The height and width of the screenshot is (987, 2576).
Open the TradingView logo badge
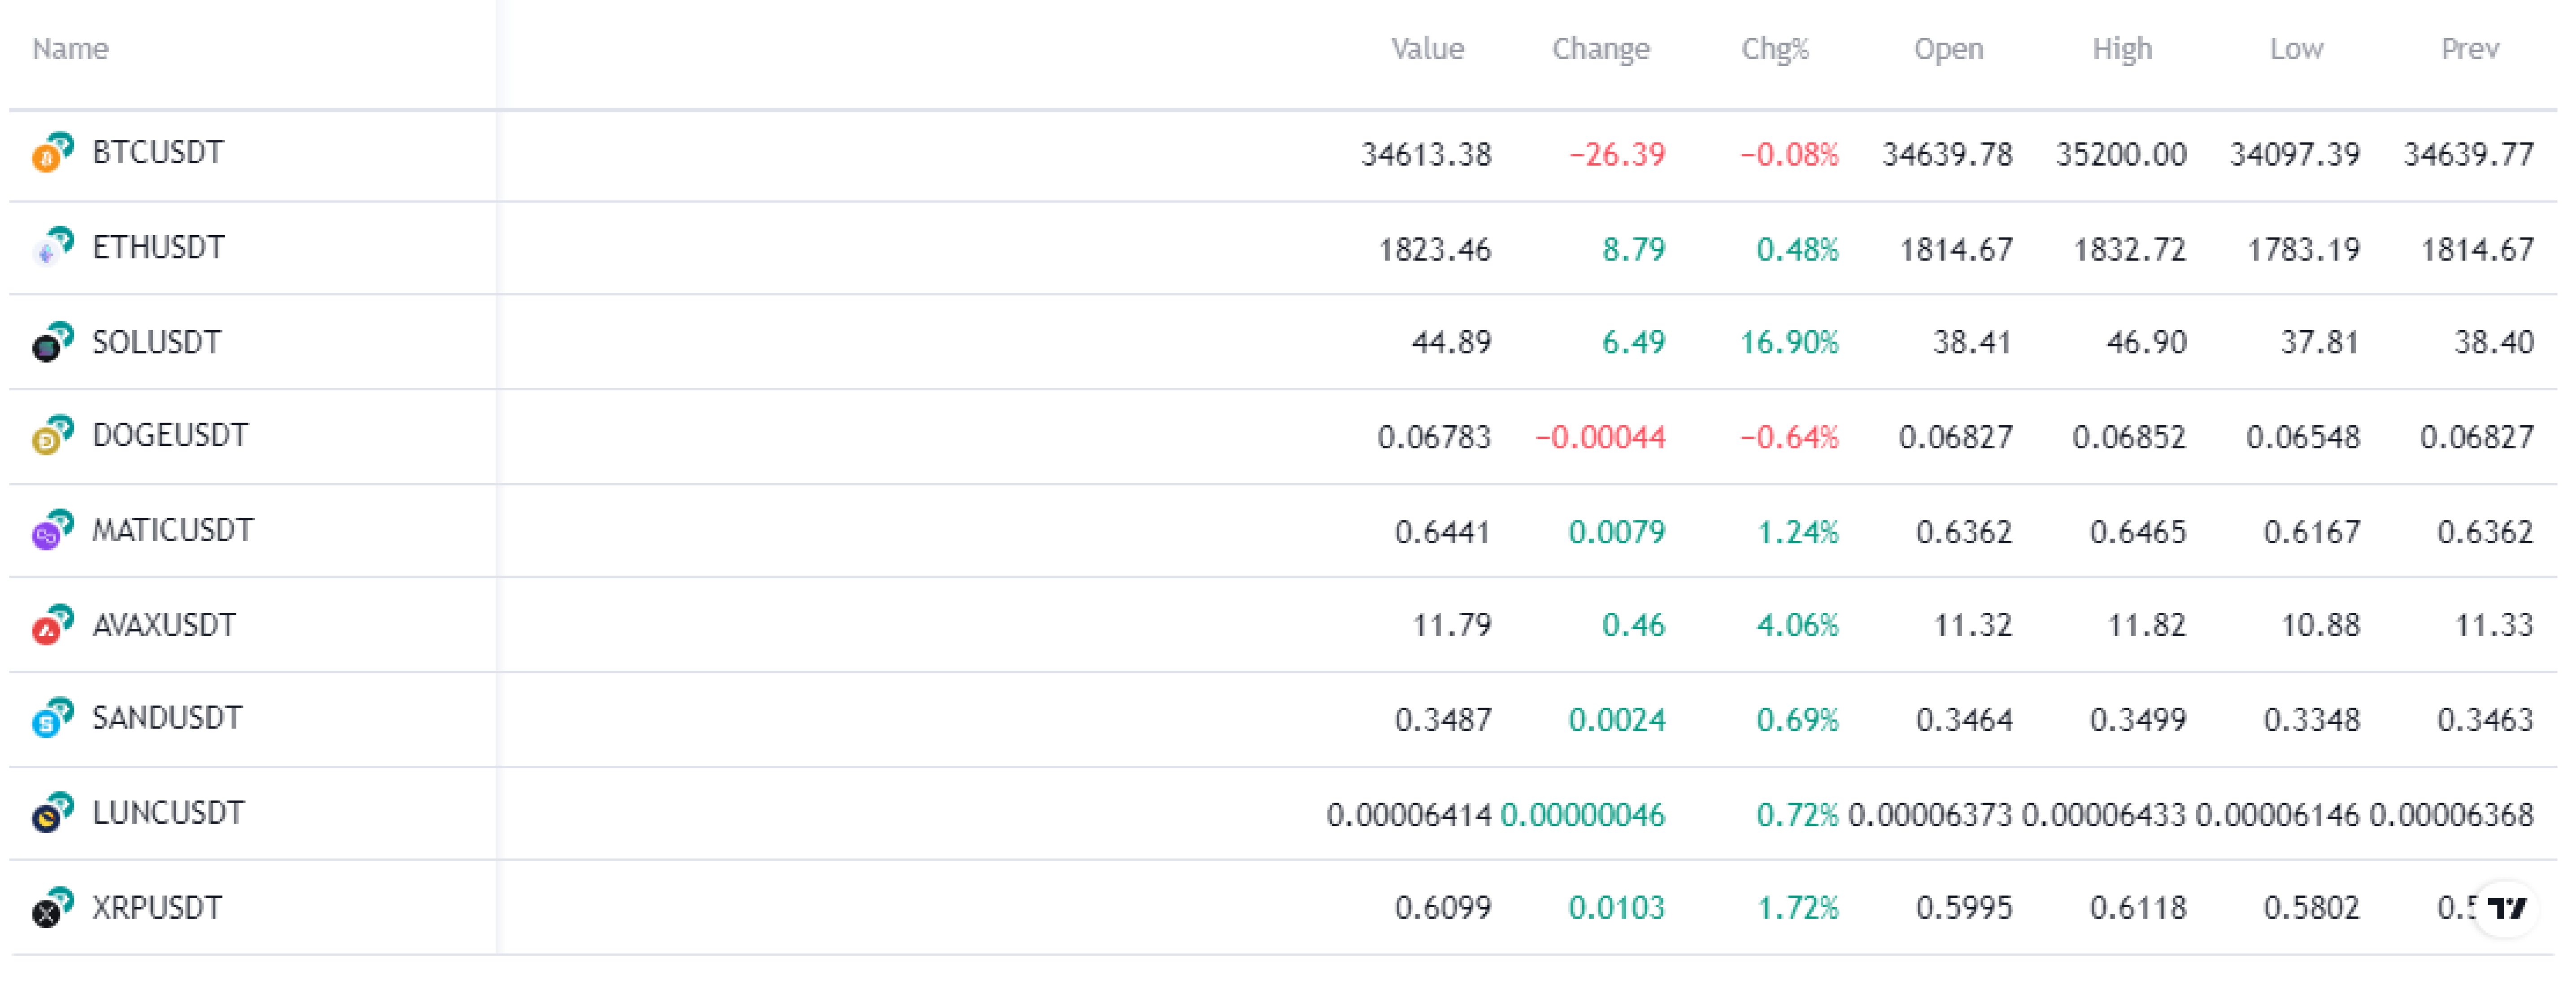click(x=2505, y=908)
